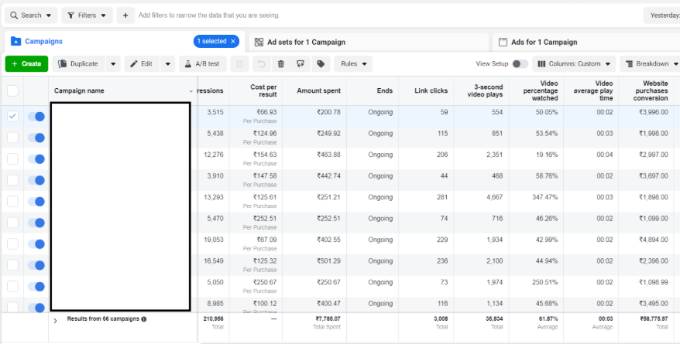
Task: Toggle campaign switch in ₹200.78 row
Action: [36, 117]
